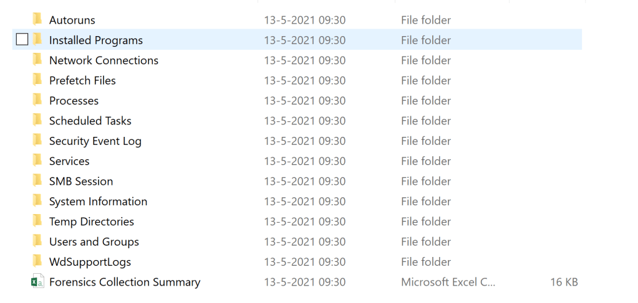Click the Scheduled Tasks folder icon

point(37,121)
